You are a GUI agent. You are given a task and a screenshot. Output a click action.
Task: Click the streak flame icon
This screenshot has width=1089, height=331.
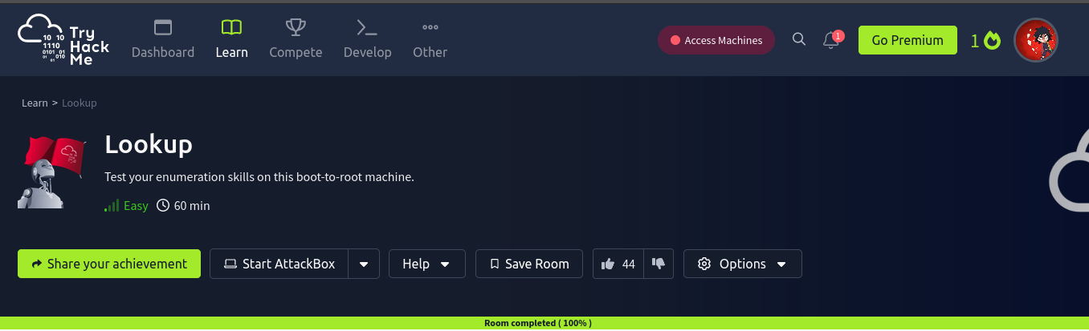click(993, 40)
